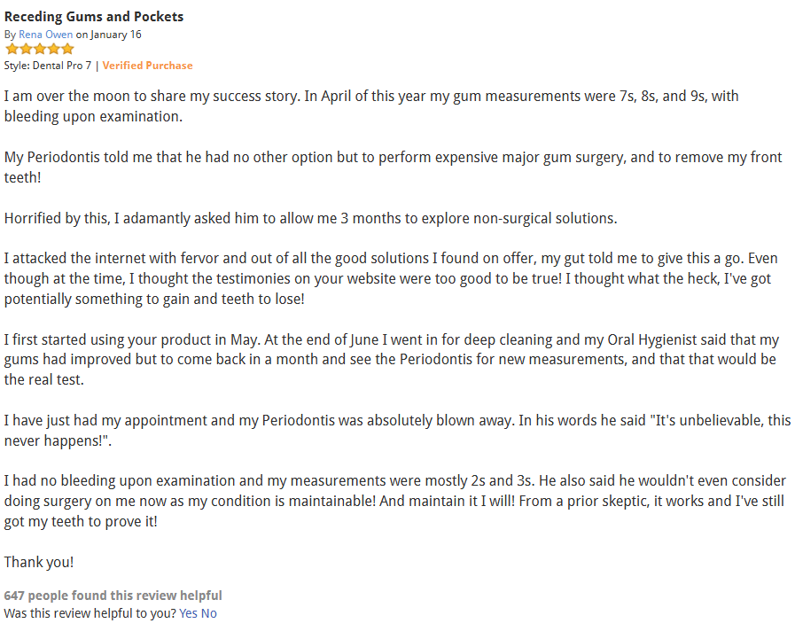795x631 pixels.
Task: Click the sentence starting "Horrified by this"
Action: (x=310, y=218)
